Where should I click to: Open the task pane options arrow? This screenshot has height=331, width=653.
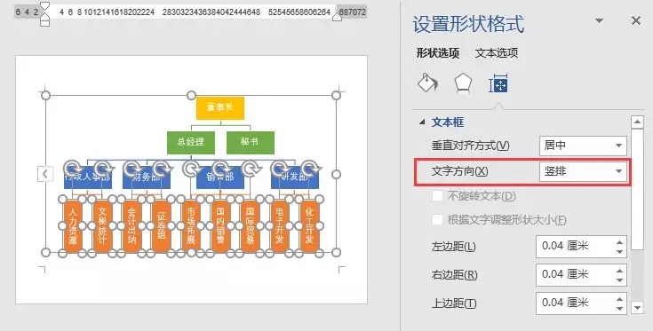600,20
